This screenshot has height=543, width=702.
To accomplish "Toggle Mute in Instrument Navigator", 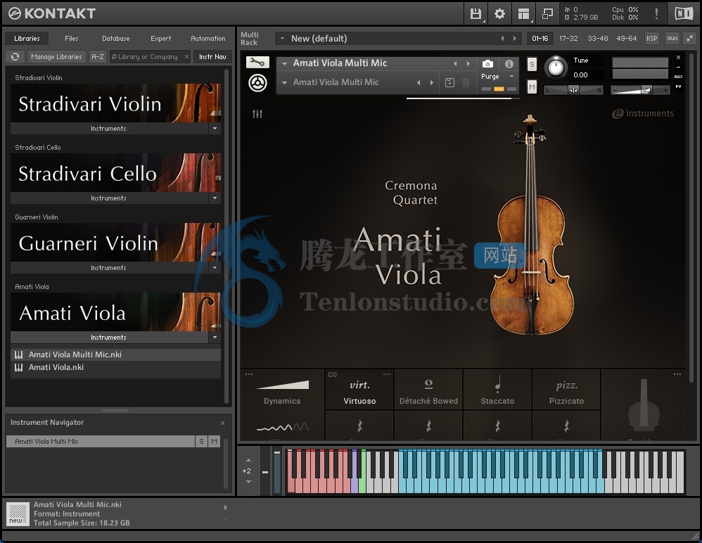I will [214, 442].
